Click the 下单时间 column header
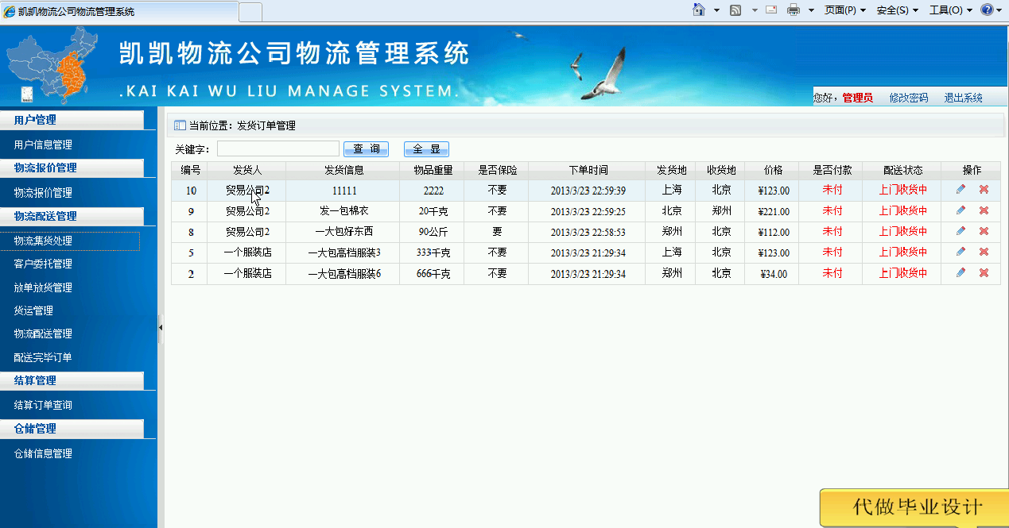 point(588,171)
